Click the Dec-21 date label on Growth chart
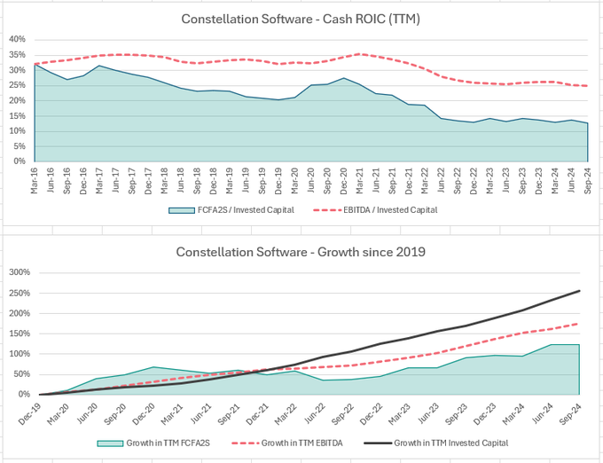This screenshot has width=603, height=463. (x=257, y=413)
